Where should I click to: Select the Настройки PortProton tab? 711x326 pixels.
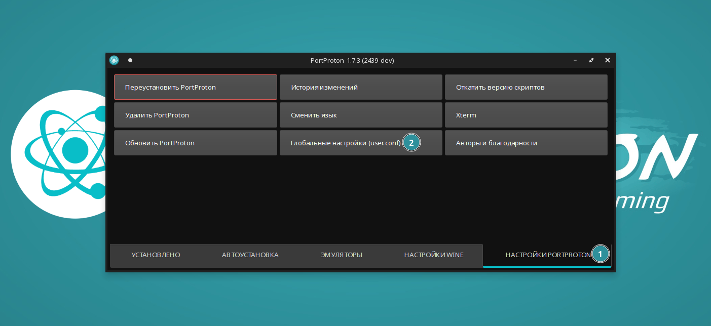click(x=546, y=255)
